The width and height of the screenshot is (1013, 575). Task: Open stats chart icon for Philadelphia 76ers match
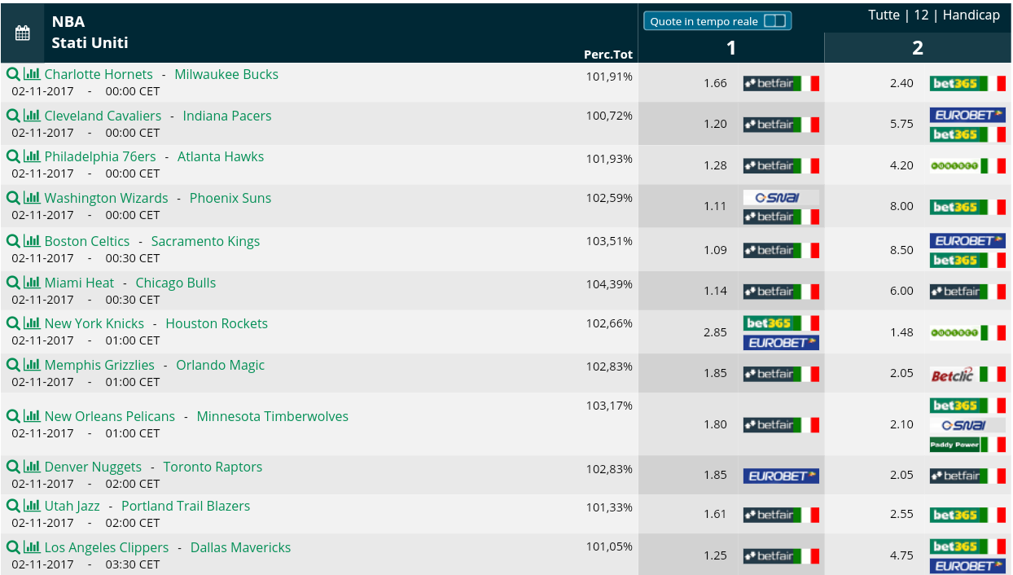point(32,156)
